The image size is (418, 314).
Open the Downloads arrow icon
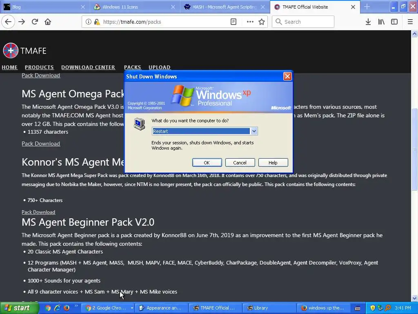(x=368, y=22)
